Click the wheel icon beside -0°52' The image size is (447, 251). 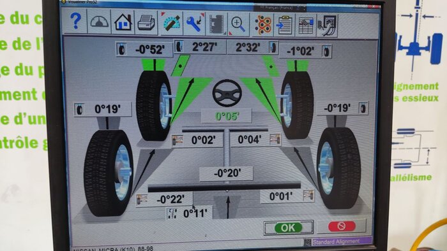[122, 50]
